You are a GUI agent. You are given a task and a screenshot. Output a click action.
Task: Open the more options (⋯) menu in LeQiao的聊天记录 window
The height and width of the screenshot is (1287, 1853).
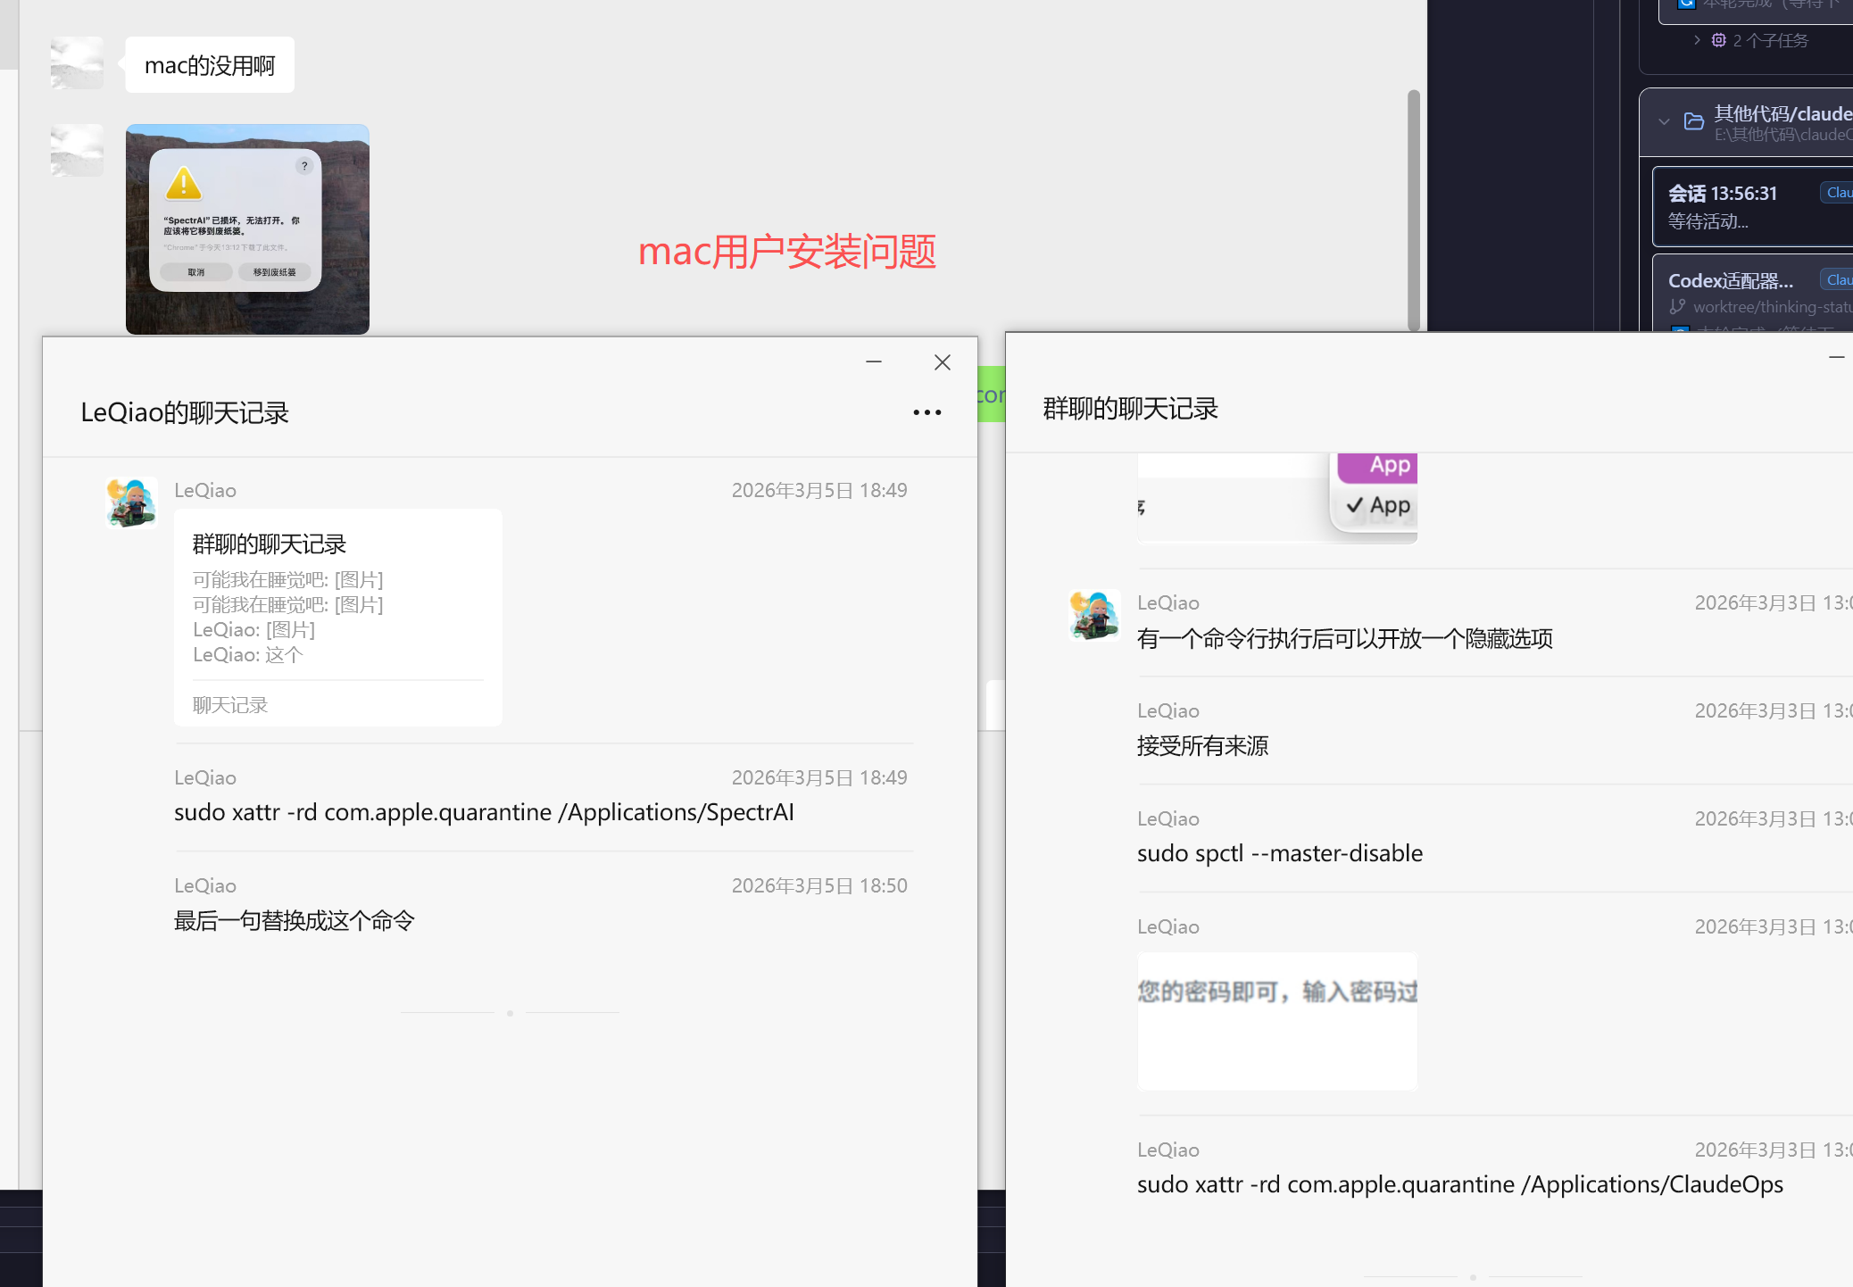tap(927, 411)
